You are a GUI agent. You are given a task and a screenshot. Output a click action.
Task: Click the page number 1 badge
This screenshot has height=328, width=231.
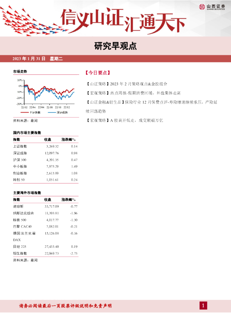tap(203, 306)
